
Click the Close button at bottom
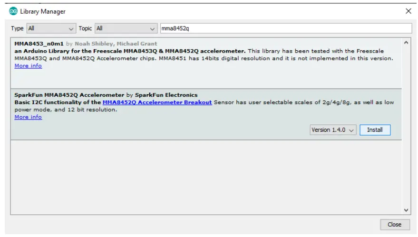[x=395, y=225]
